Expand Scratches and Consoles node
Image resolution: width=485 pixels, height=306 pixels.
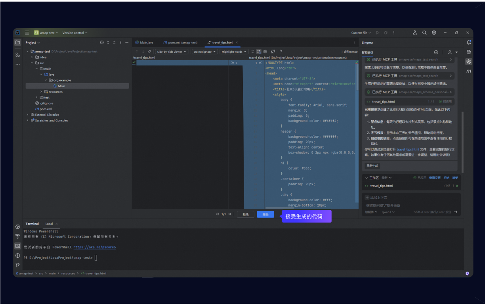click(x=27, y=120)
